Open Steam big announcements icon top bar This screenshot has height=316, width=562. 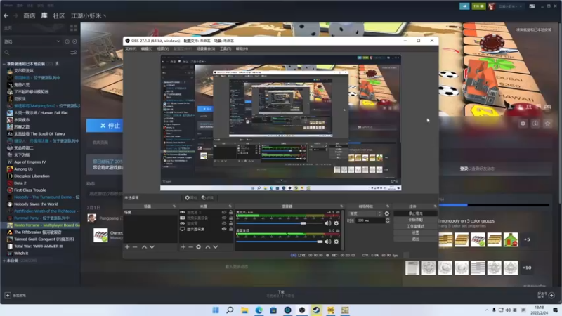click(464, 6)
